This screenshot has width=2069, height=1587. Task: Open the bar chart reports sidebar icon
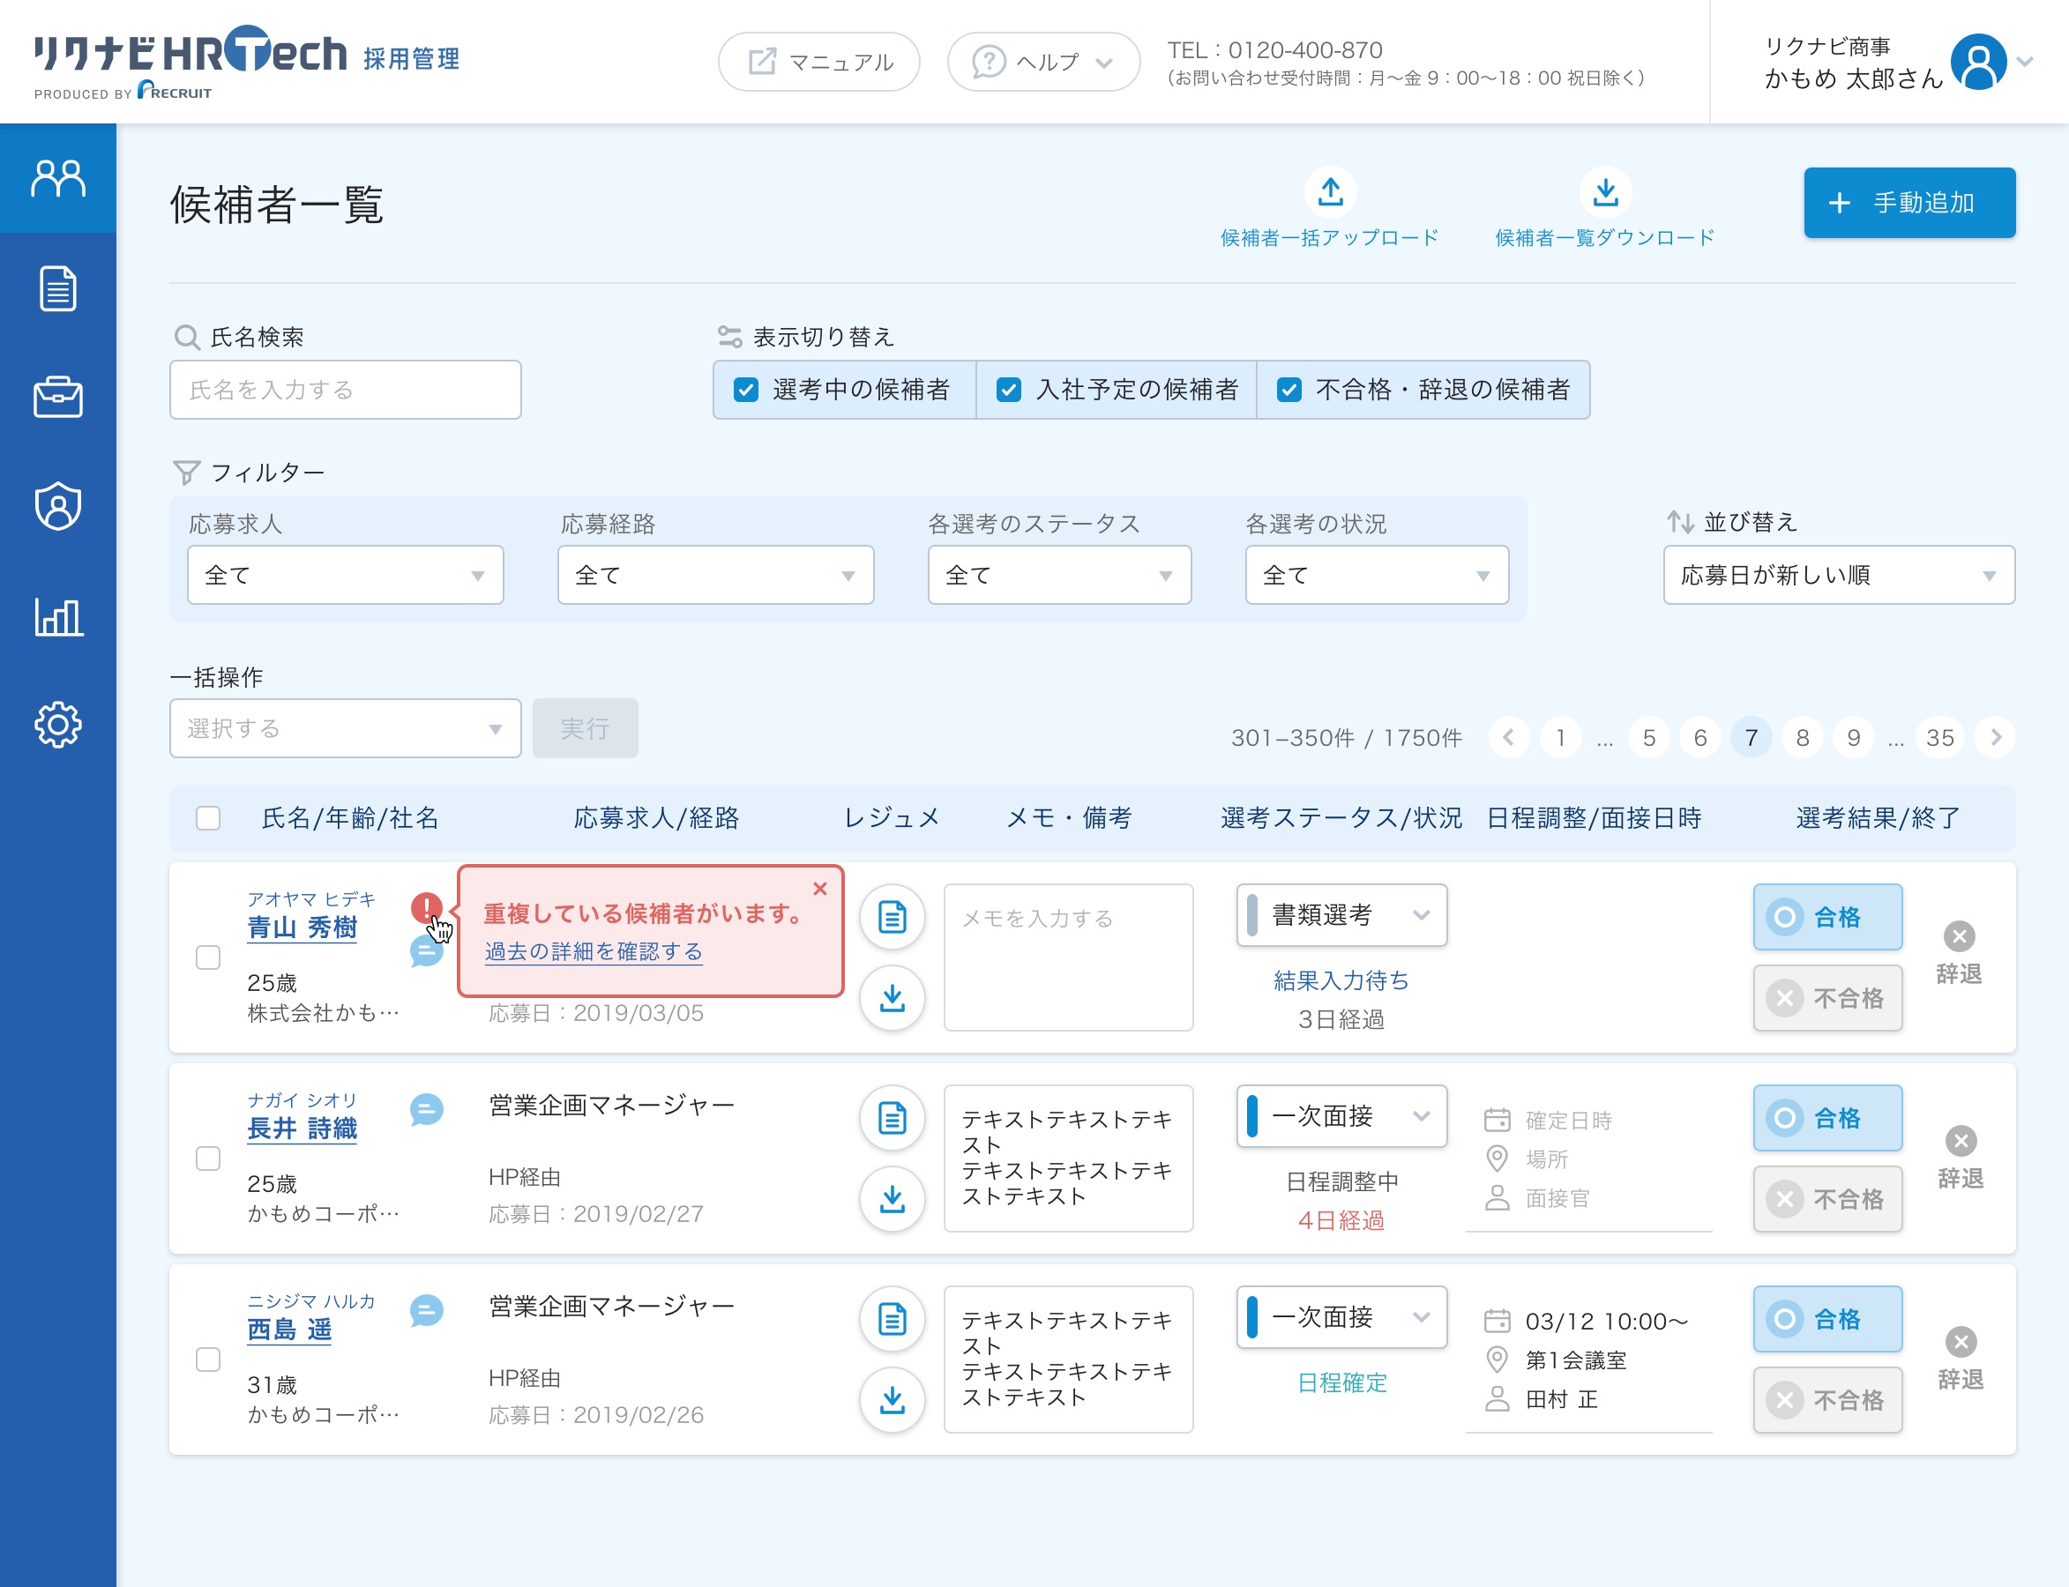pos(57,616)
